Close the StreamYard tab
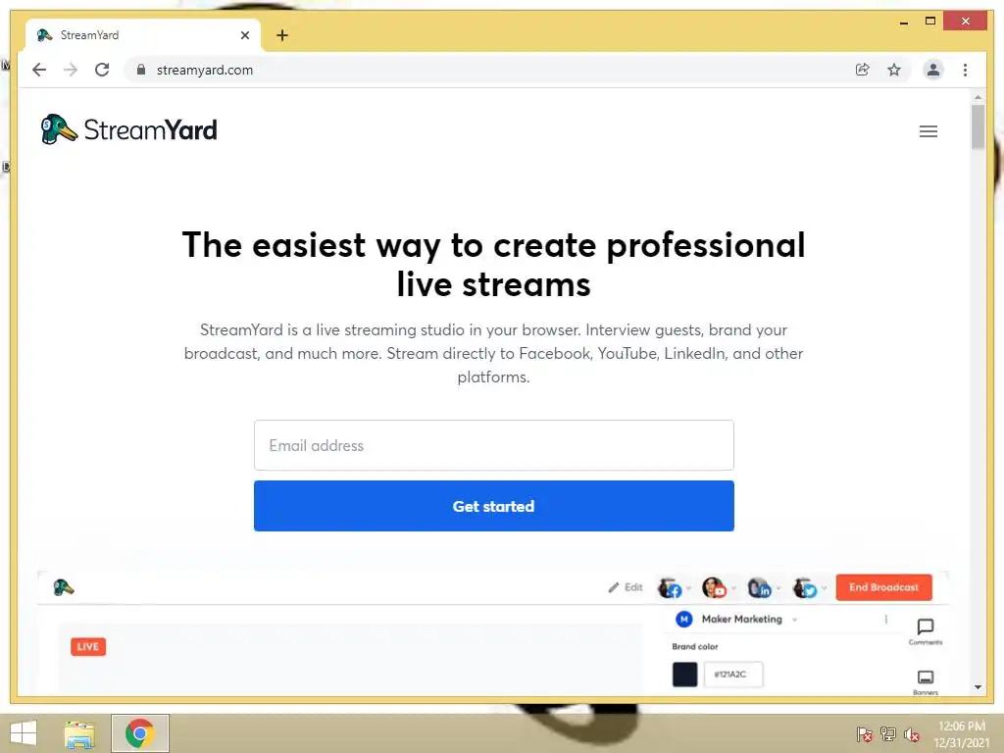 [x=244, y=35]
